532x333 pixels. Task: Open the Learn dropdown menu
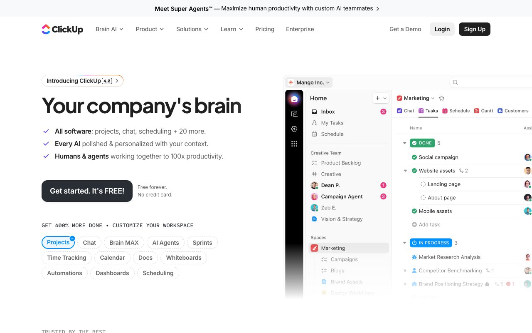(232, 29)
